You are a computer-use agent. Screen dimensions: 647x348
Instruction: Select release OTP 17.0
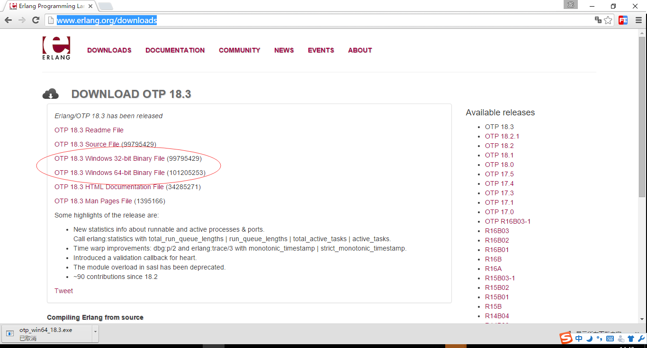click(x=499, y=212)
